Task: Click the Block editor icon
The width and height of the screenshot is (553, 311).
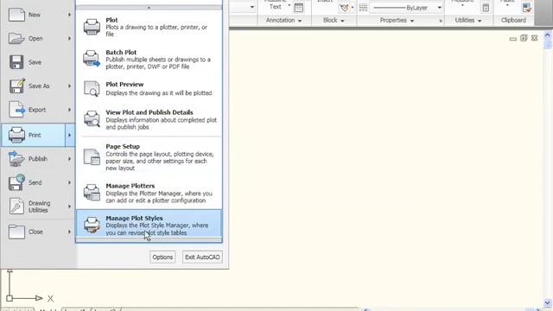Action: [x=344, y=8]
